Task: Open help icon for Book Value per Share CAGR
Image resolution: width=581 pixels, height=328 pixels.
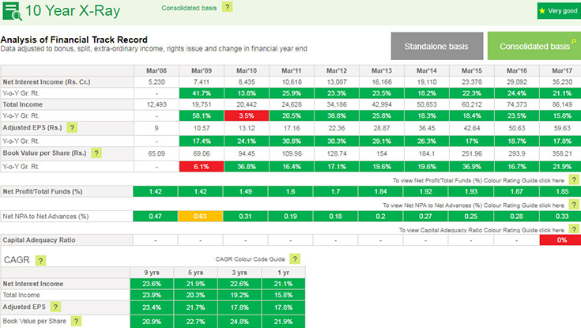Action: point(77,321)
